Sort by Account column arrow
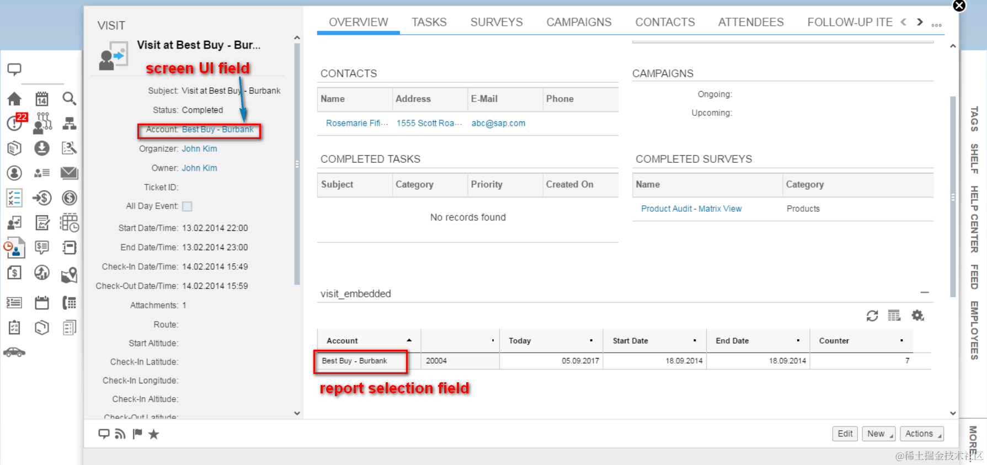Screen dimensions: 987x465 [409, 340]
